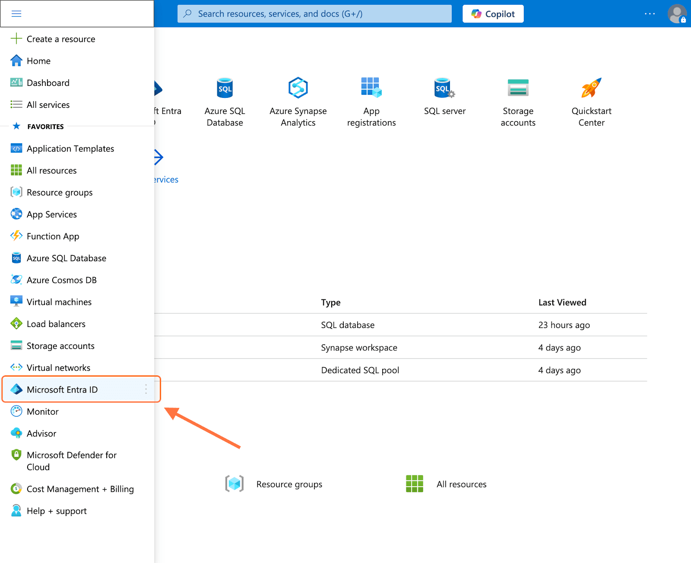691x563 pixels.
Task: Collapse the portal hamburger menu
Action: (16, 14)
